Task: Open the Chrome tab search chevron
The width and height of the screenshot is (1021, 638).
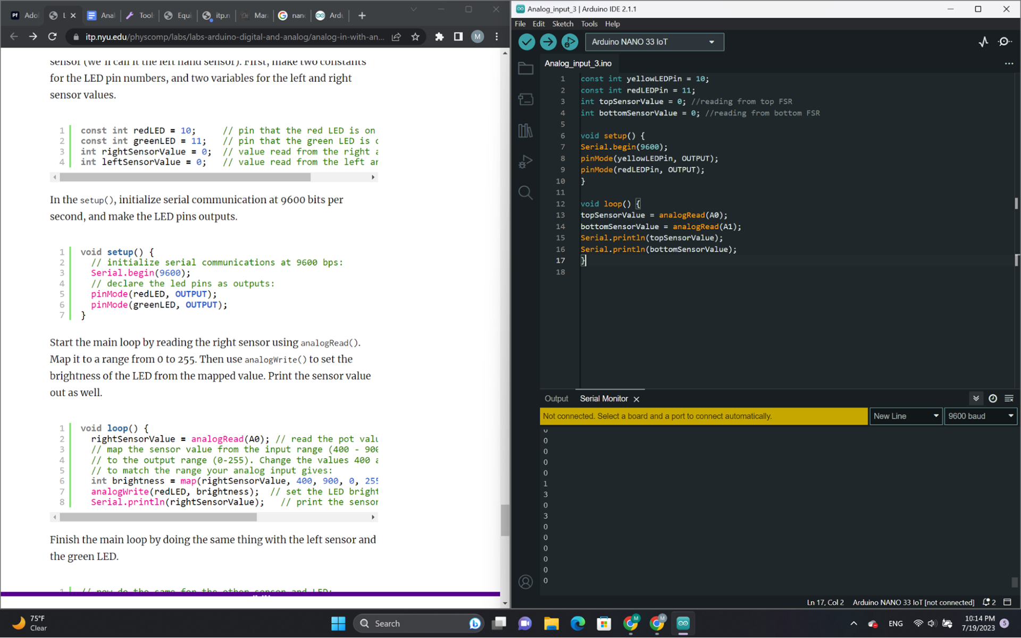Action: coord(413,10)
